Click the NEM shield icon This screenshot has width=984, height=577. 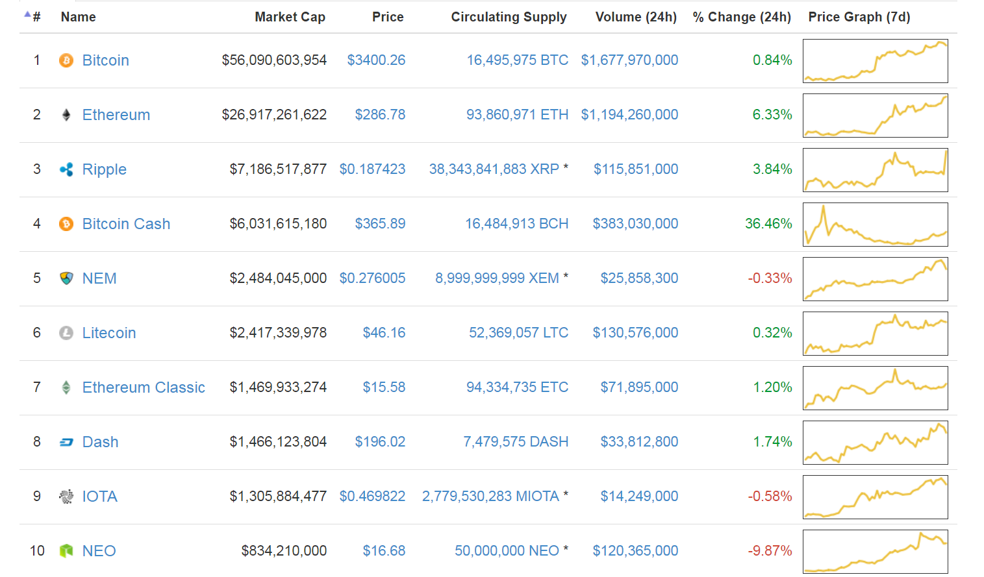coord(66,278)
